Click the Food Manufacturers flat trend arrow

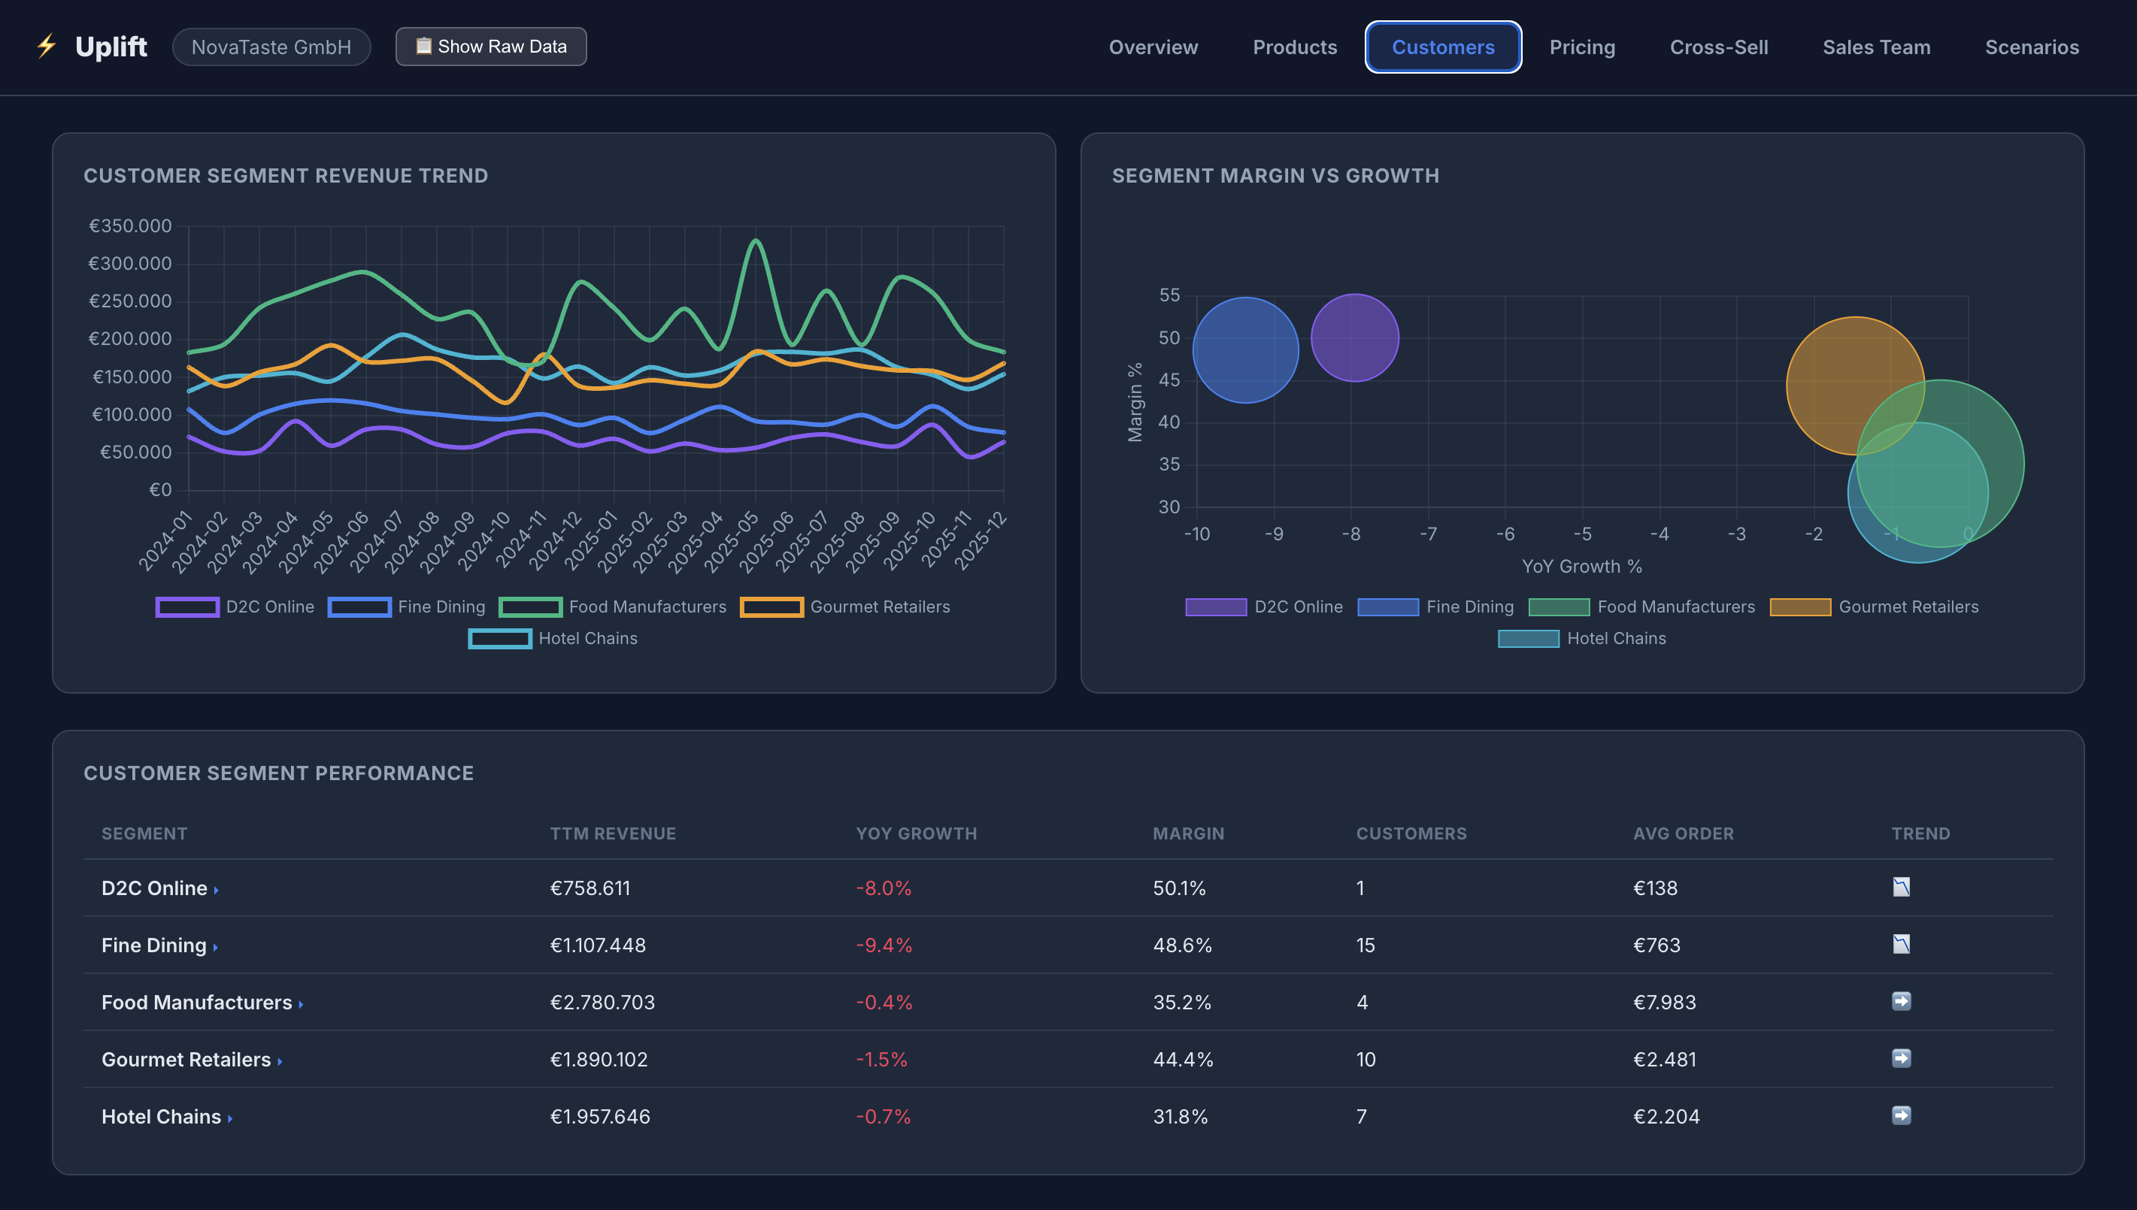click(1901, 1001)
